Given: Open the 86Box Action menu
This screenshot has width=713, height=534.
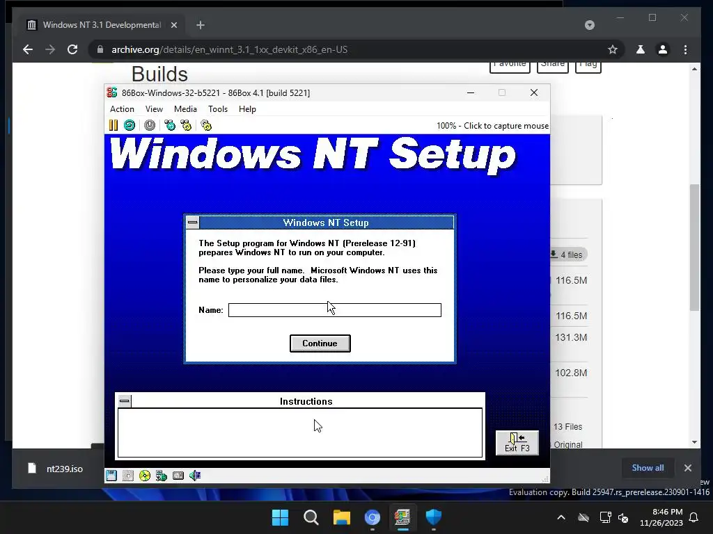Looking at the screenshot, I should click(122, 109).
